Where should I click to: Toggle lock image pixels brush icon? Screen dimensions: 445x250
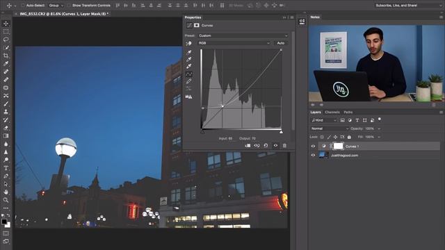(329, 137)
